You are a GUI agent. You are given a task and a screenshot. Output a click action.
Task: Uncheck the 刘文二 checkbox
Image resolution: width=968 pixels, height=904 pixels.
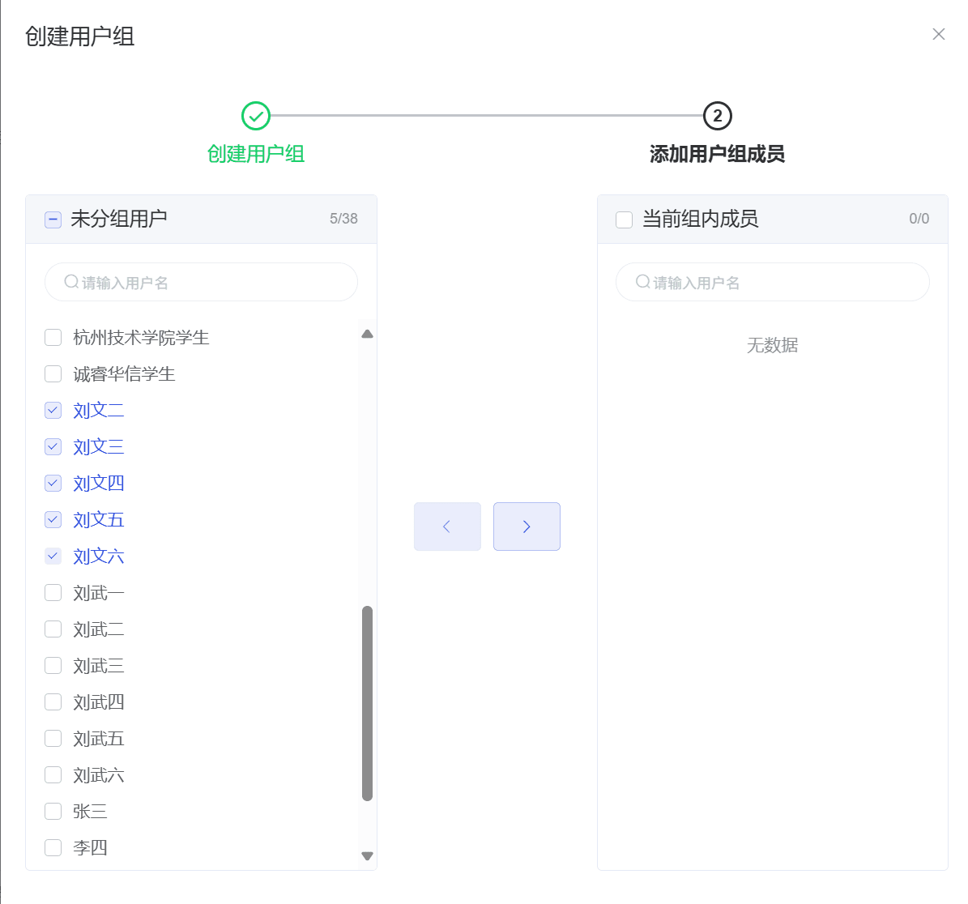[x=53, y=411]
